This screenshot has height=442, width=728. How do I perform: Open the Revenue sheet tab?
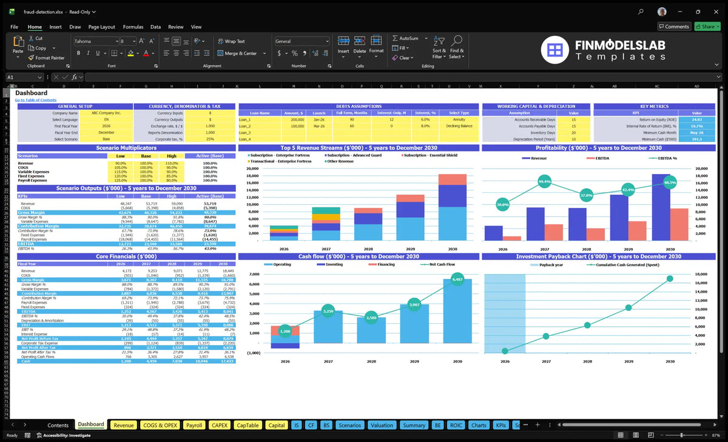coord(123,425)
